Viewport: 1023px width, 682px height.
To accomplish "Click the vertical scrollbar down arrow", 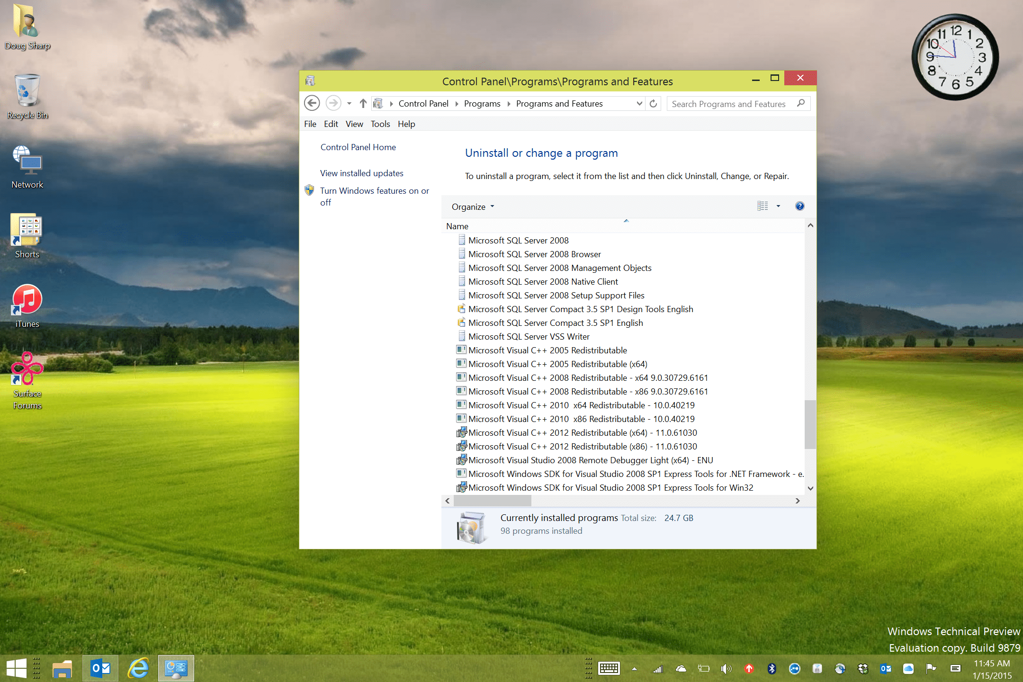I will click(810, 488).
